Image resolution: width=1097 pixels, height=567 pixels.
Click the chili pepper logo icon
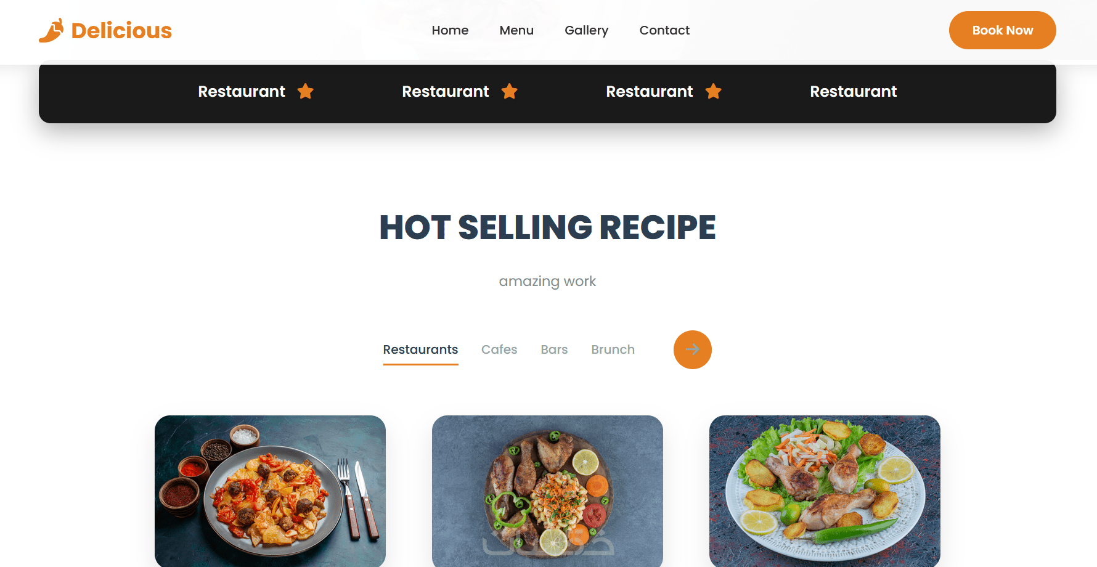51,30
